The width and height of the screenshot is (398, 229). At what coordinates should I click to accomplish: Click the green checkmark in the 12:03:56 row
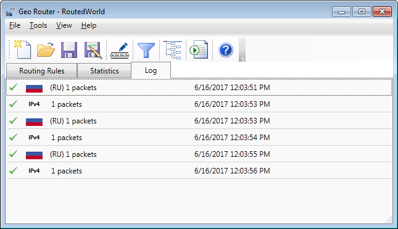[x=13, y=170]
